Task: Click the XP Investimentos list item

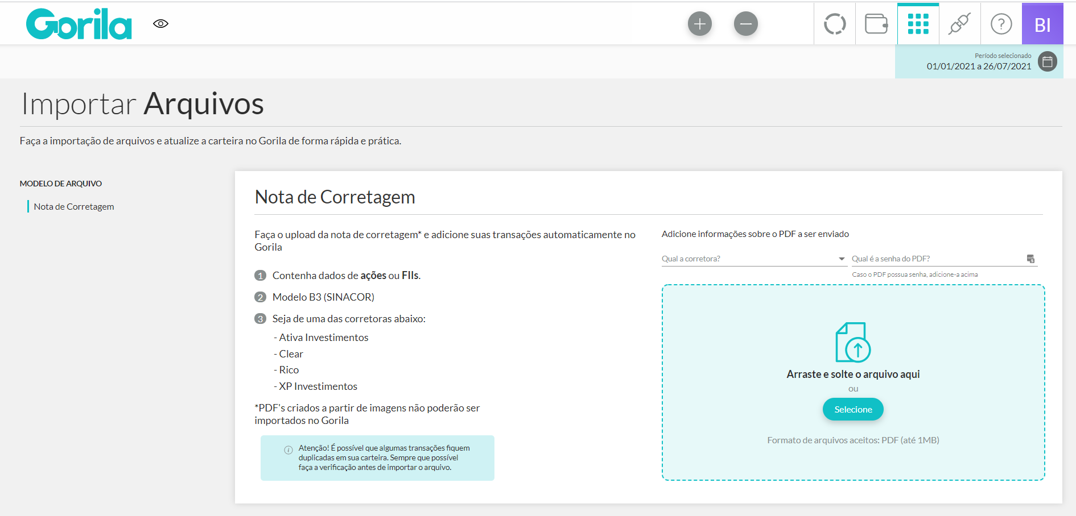Action: tap(315, 386)
